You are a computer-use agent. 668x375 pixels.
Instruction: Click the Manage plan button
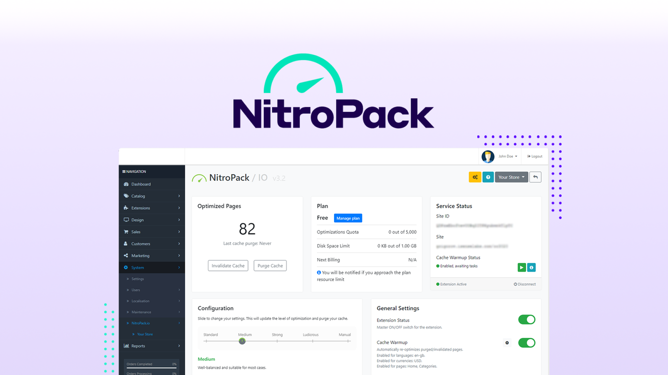348,218
